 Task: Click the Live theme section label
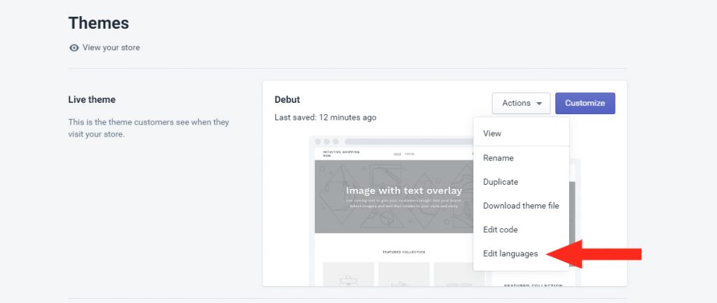click(92, 99)
